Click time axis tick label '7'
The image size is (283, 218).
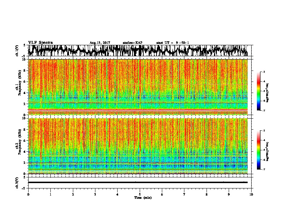tap(184, 194)
